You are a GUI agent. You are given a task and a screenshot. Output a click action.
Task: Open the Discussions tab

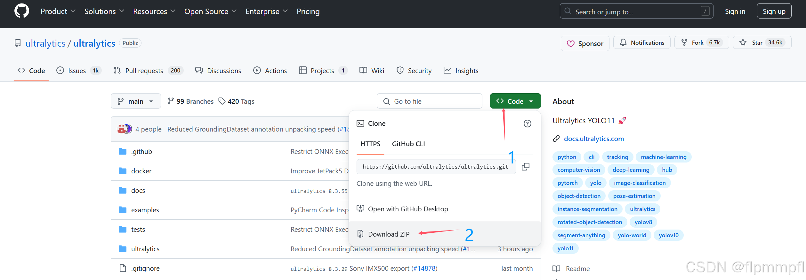(218, 71)
